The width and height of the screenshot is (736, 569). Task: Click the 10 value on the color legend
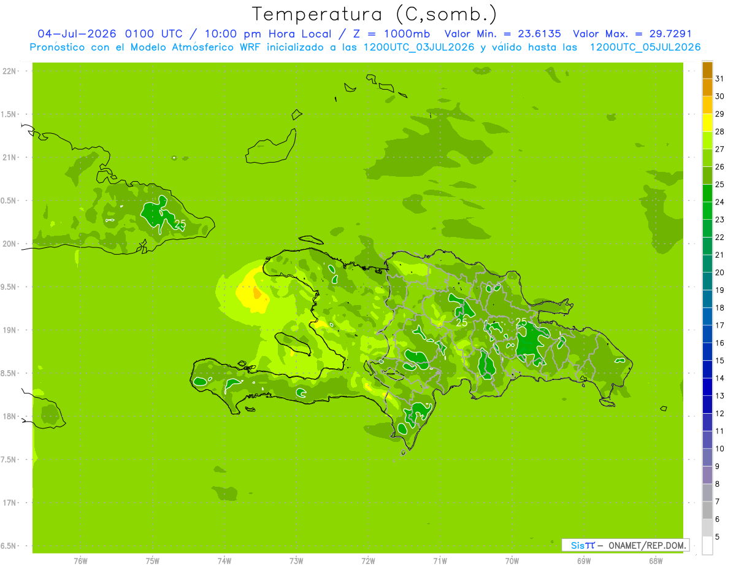(x=719, y=449)
